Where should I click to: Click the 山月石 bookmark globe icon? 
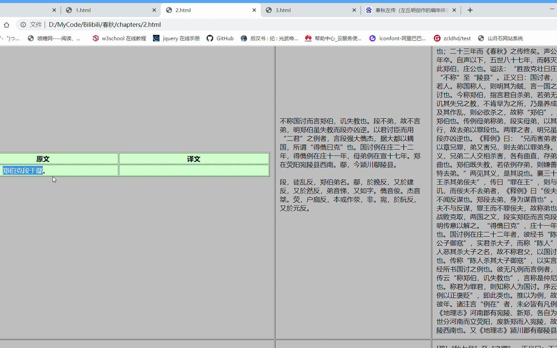pos(481,38)
